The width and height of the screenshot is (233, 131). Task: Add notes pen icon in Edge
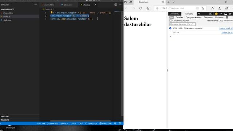pyautogui.click(x=220, y=8)
